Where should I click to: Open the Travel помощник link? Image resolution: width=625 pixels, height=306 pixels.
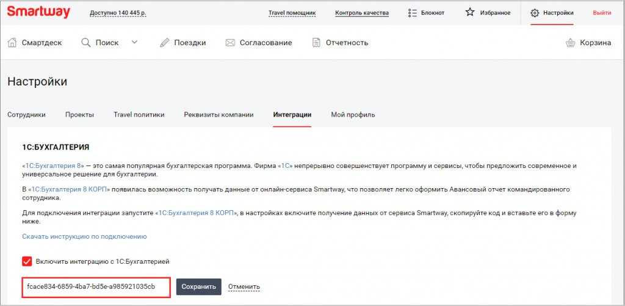tap(292, 13)
